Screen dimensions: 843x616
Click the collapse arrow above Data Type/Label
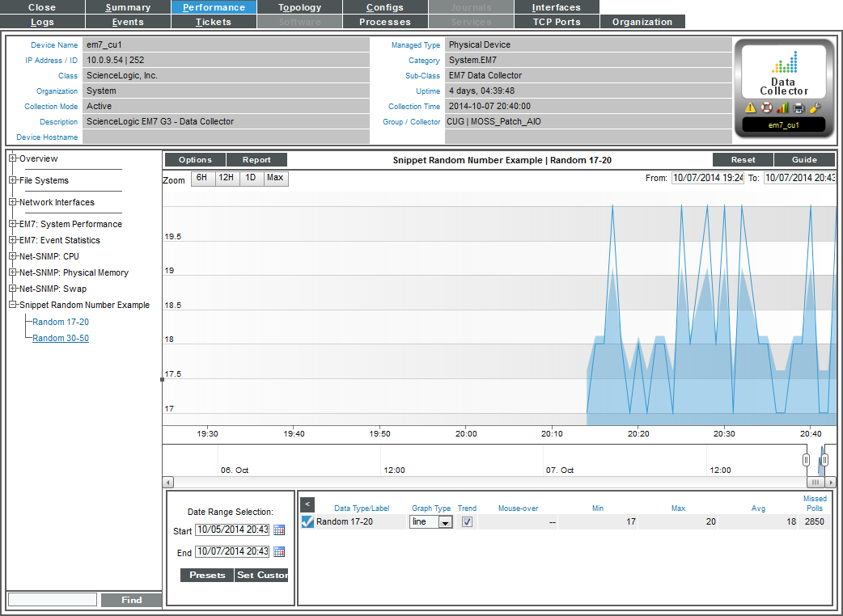[x=307, y=504]
